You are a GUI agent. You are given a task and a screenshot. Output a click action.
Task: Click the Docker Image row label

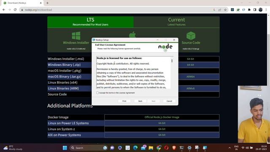tap(58, 117)
